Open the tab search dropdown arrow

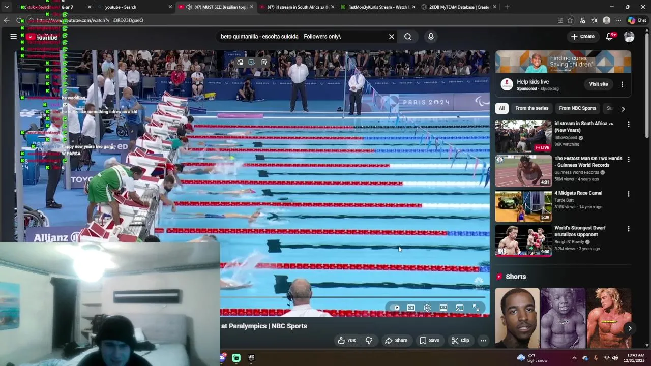(6, 7)
